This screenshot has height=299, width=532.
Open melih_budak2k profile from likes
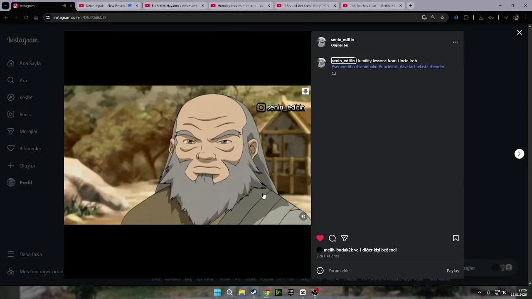[338, 250]
